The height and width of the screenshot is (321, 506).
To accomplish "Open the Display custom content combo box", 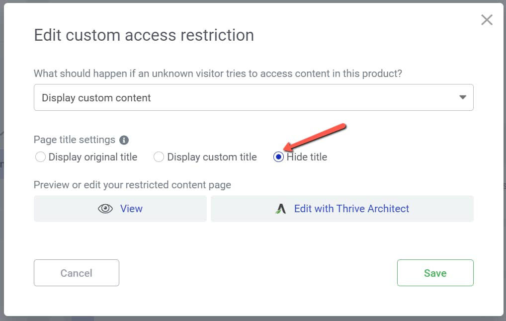I will (x=253, y=97).
